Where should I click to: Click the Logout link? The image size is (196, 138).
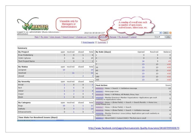[134, 37]
